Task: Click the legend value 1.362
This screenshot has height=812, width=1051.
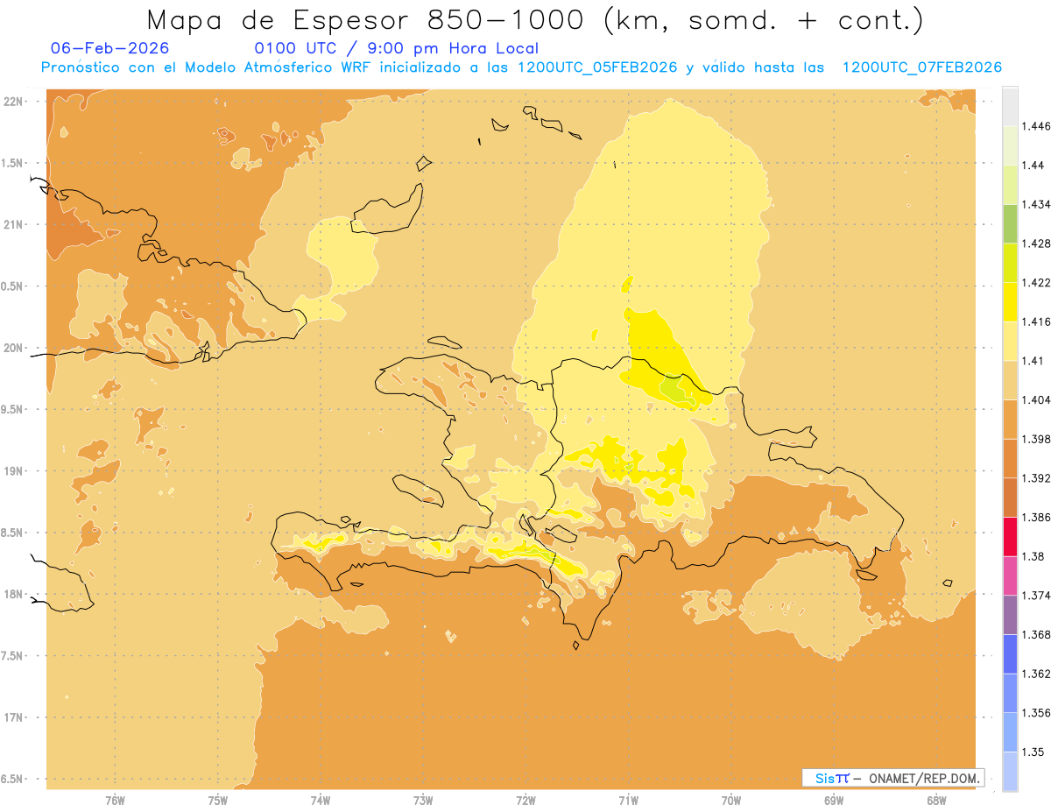Action: click(x=1036, y=674)
